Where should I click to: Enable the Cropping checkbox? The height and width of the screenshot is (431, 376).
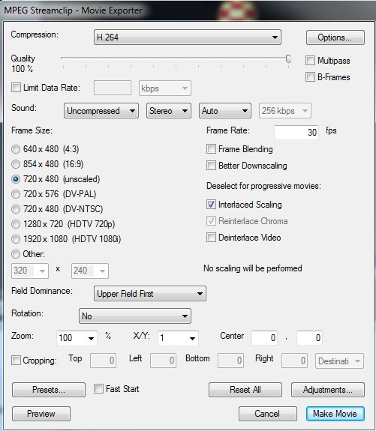16,360
